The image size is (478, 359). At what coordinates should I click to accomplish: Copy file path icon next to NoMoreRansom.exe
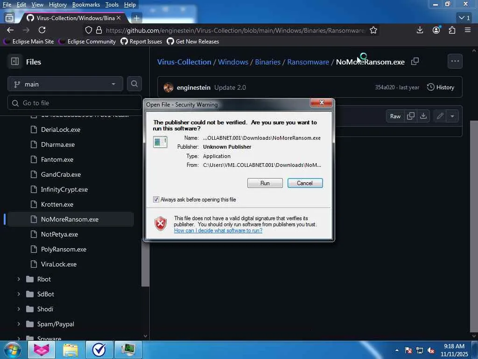point(415,61)
